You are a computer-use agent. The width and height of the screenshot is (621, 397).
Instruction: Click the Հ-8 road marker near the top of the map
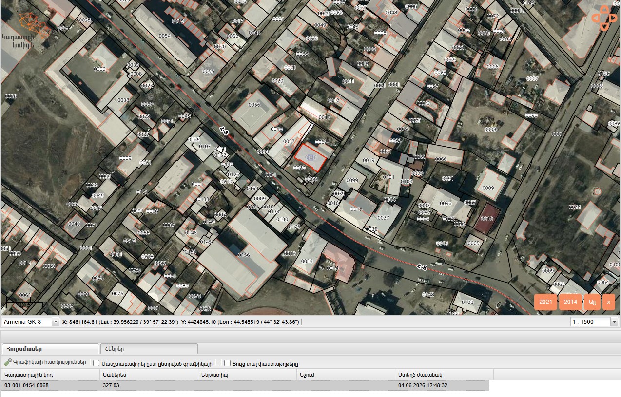pyautogui.click(x=224, y=131)
